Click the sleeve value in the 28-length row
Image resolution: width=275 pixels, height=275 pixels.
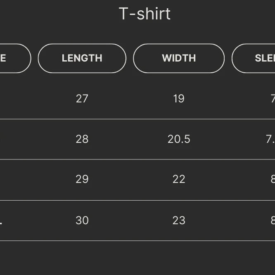[x=270, y=139]
